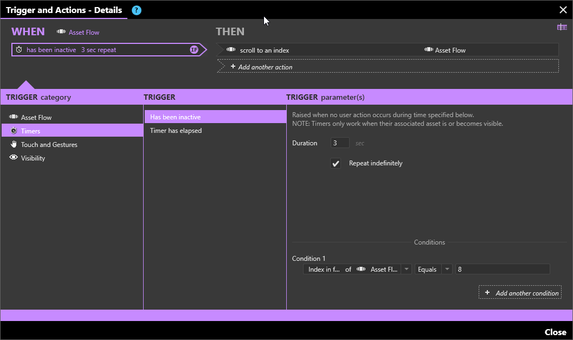Image resolution: width=573 pixels, height=340 pixels.
Task: Open the Equals comparison dropdown
Action: 447,269
